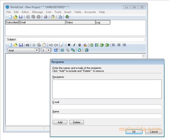Click the editor scrollbar up arrow
The height and width of the screenshot is (140, 169).
(144, 56)
